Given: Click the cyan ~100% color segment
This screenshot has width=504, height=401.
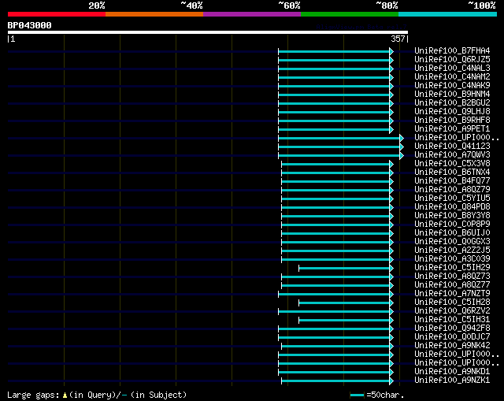Looking at the screenshot, I should click(448, 14).
